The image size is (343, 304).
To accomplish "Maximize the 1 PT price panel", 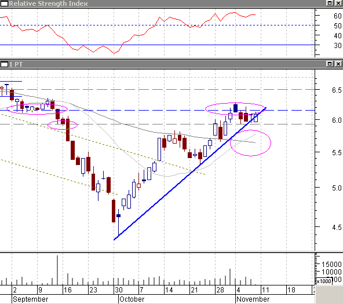I will [x=330, y=64].
